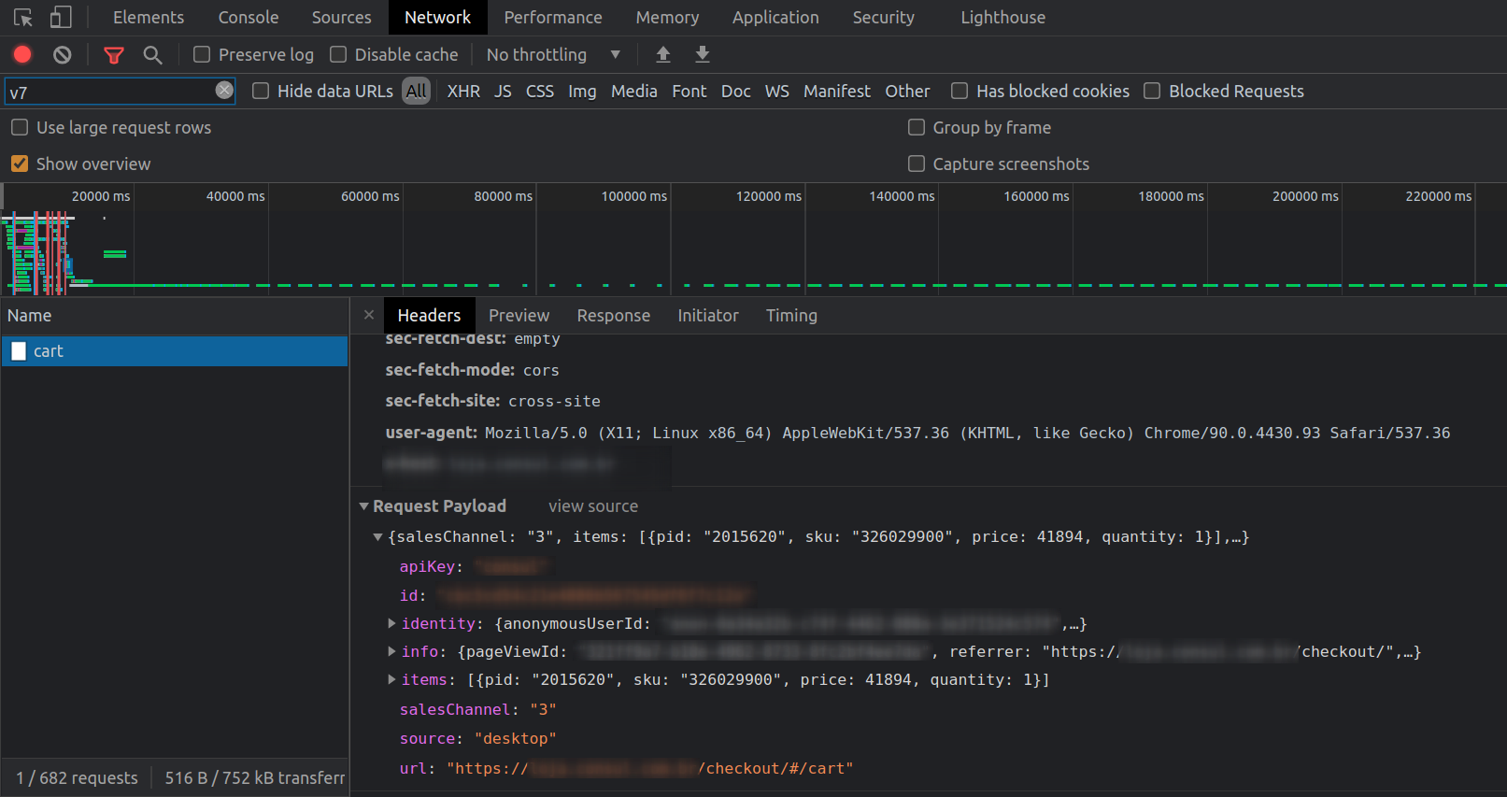
Task: Click the export HAR download arrow icon
Action: pos(703,54)
